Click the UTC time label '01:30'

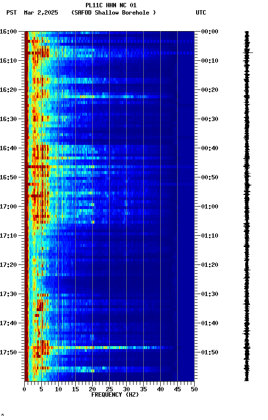[210, 294]
